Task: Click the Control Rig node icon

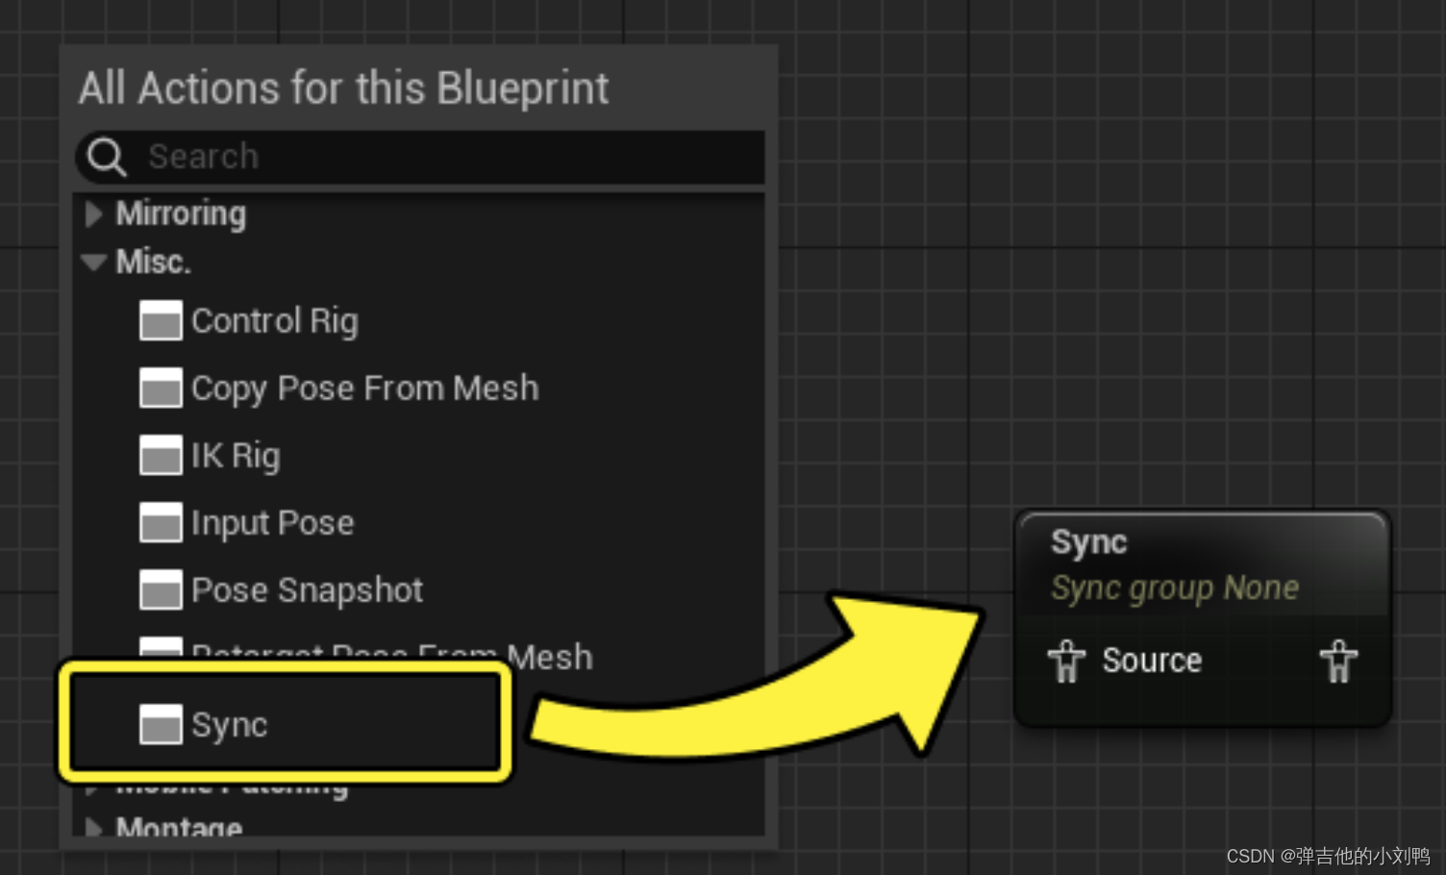Action: (x=160, y=321)
